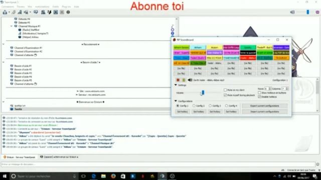Launch Firefox from the taskbar
The image size is (321, 180).
113,176
